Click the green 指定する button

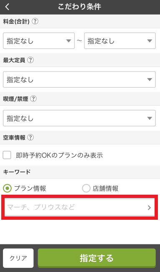click(97, 258)
